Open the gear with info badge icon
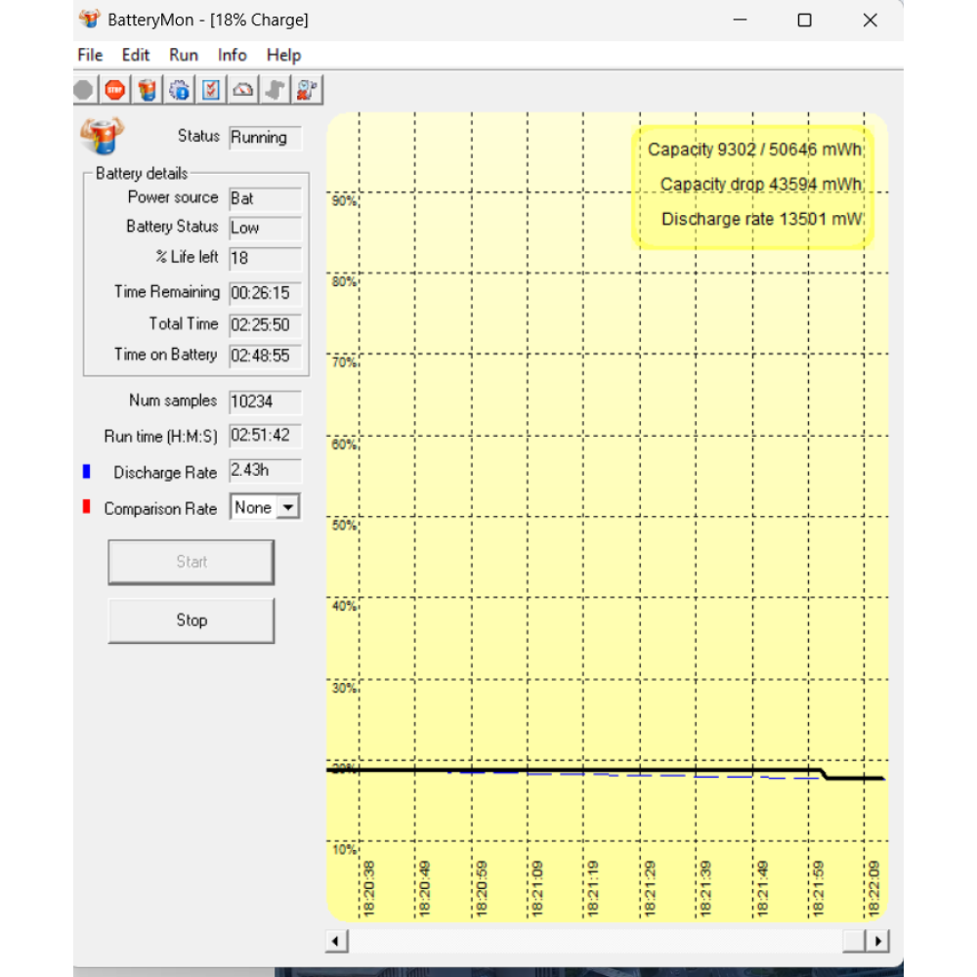The width and height of the screenshot is (977, 977). tap(179, 91)
